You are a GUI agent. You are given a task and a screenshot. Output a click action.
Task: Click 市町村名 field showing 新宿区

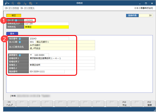[x=46, y=27]
